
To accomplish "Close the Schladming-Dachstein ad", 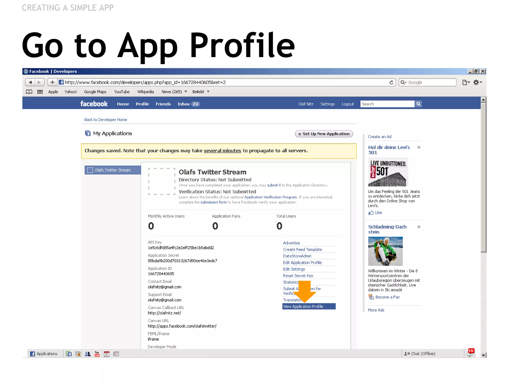I will tap(419, 227).
